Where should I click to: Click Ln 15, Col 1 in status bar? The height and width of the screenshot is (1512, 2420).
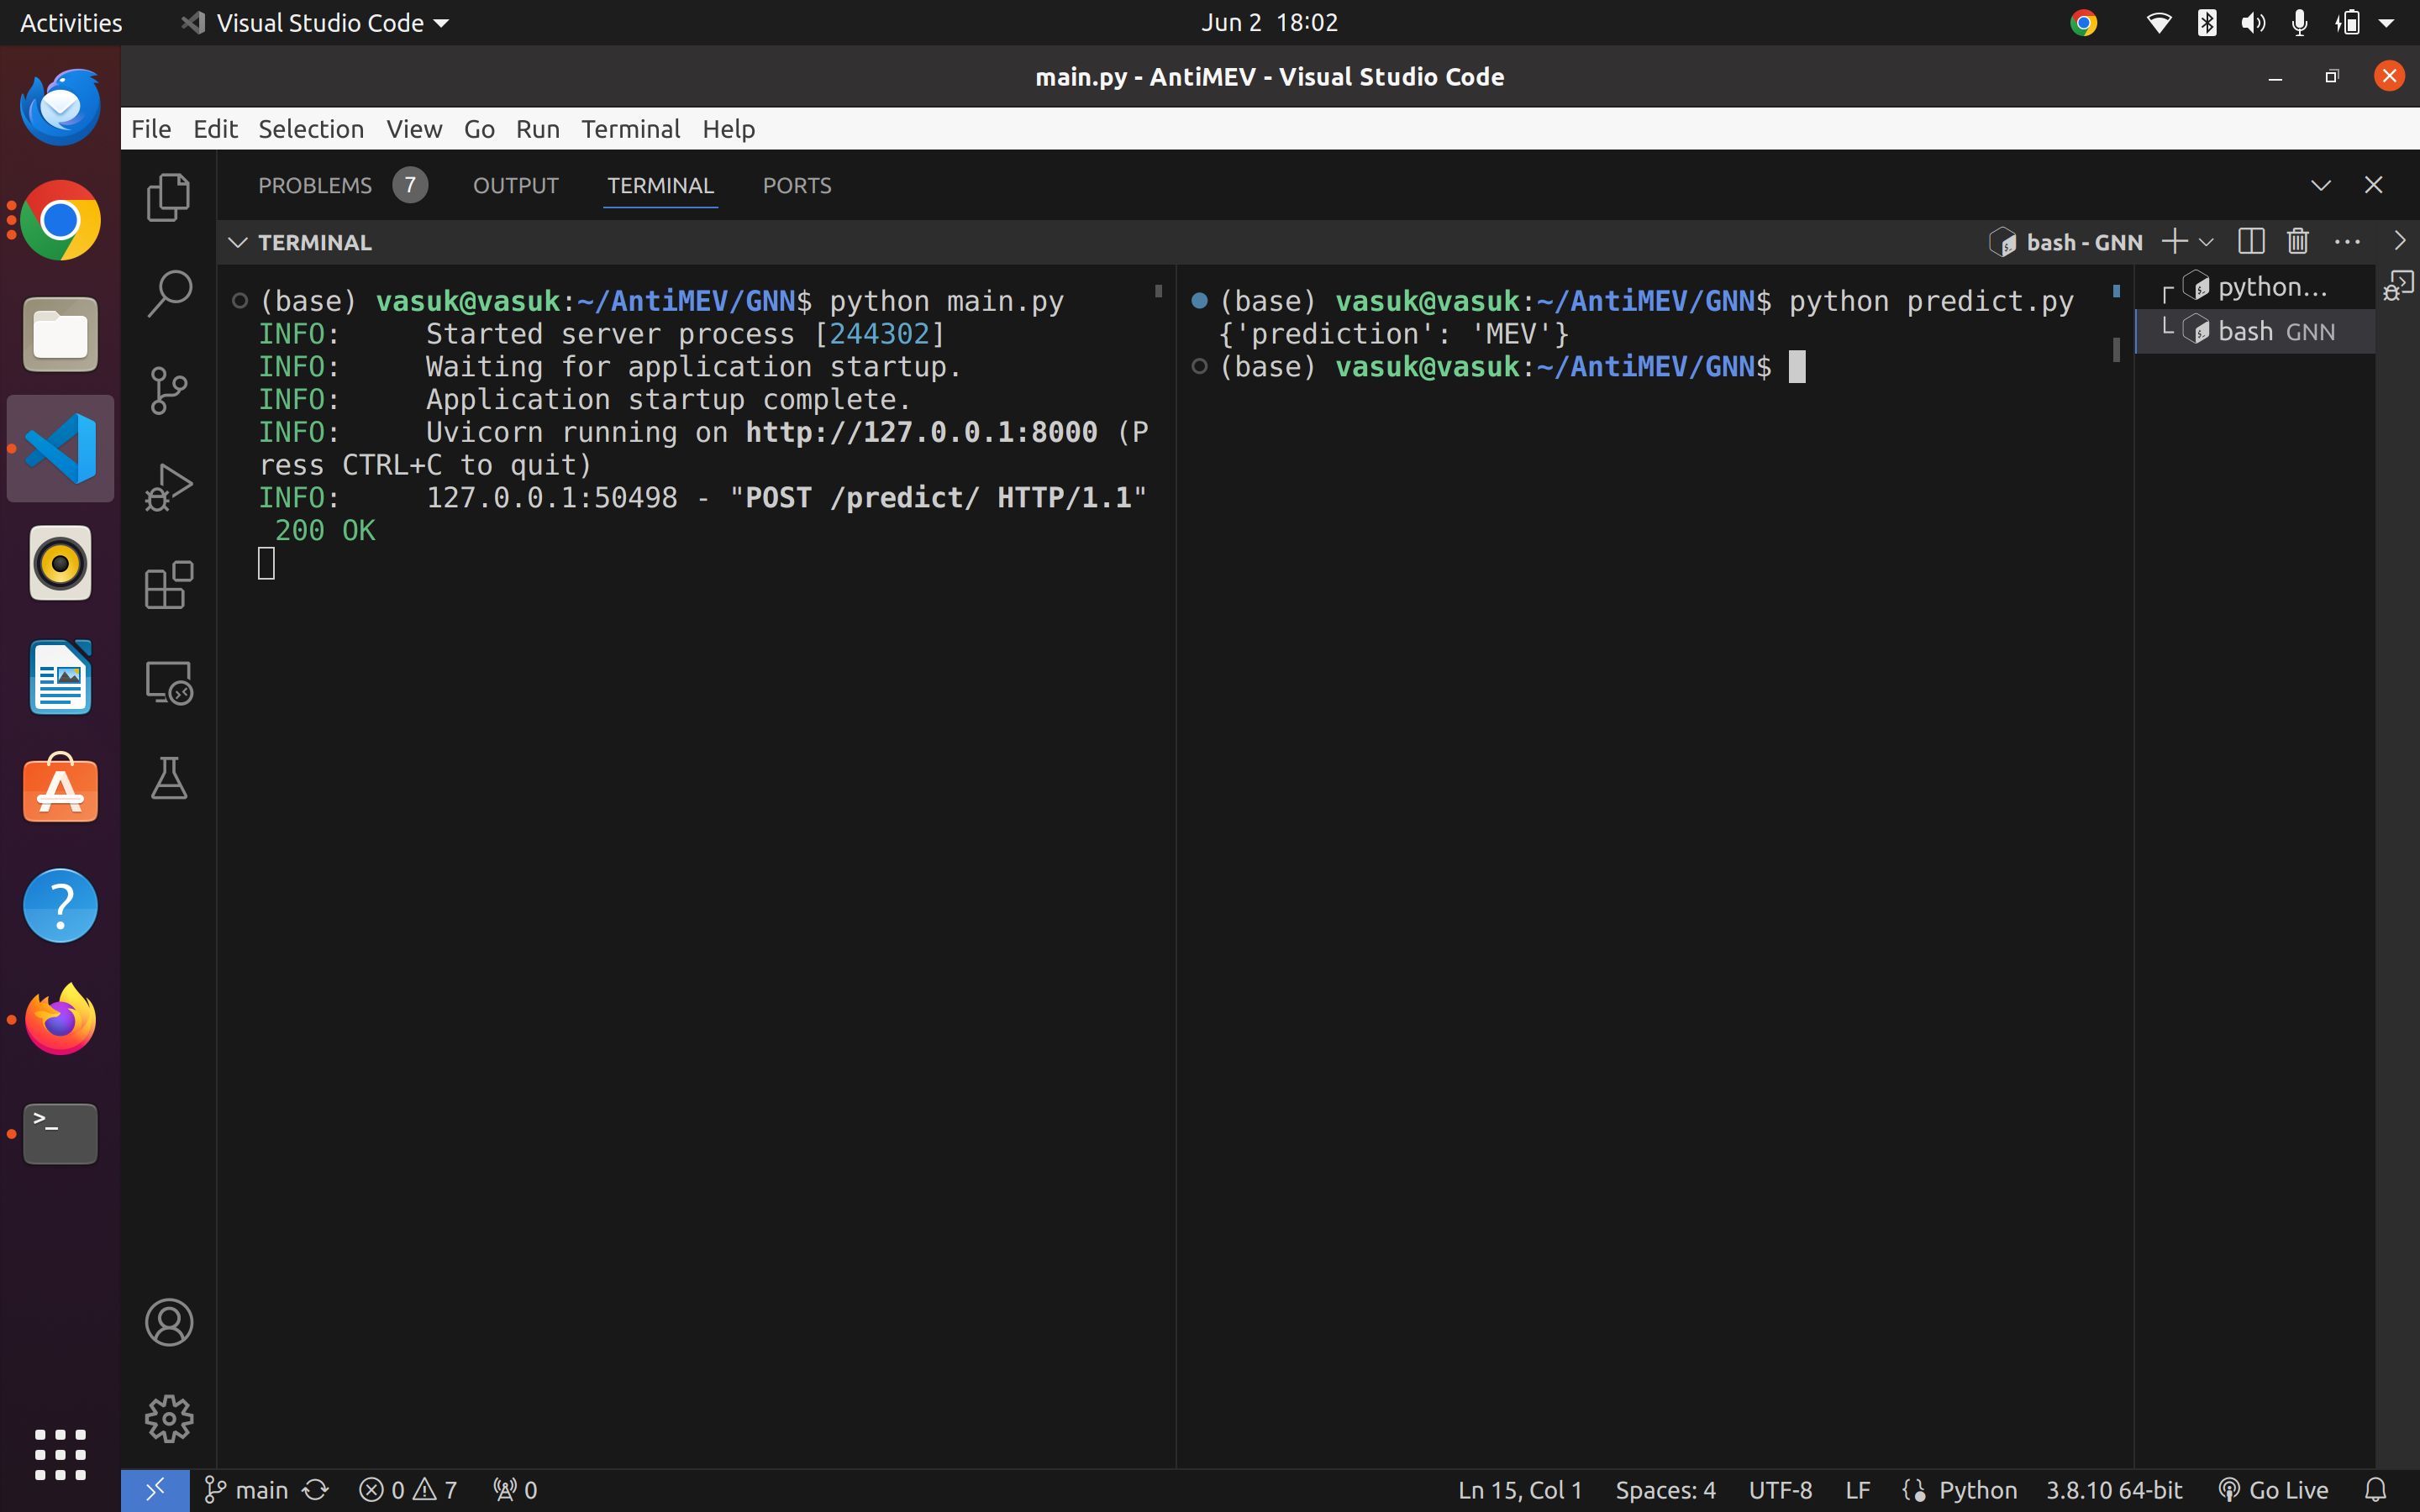point(1519,1490)
